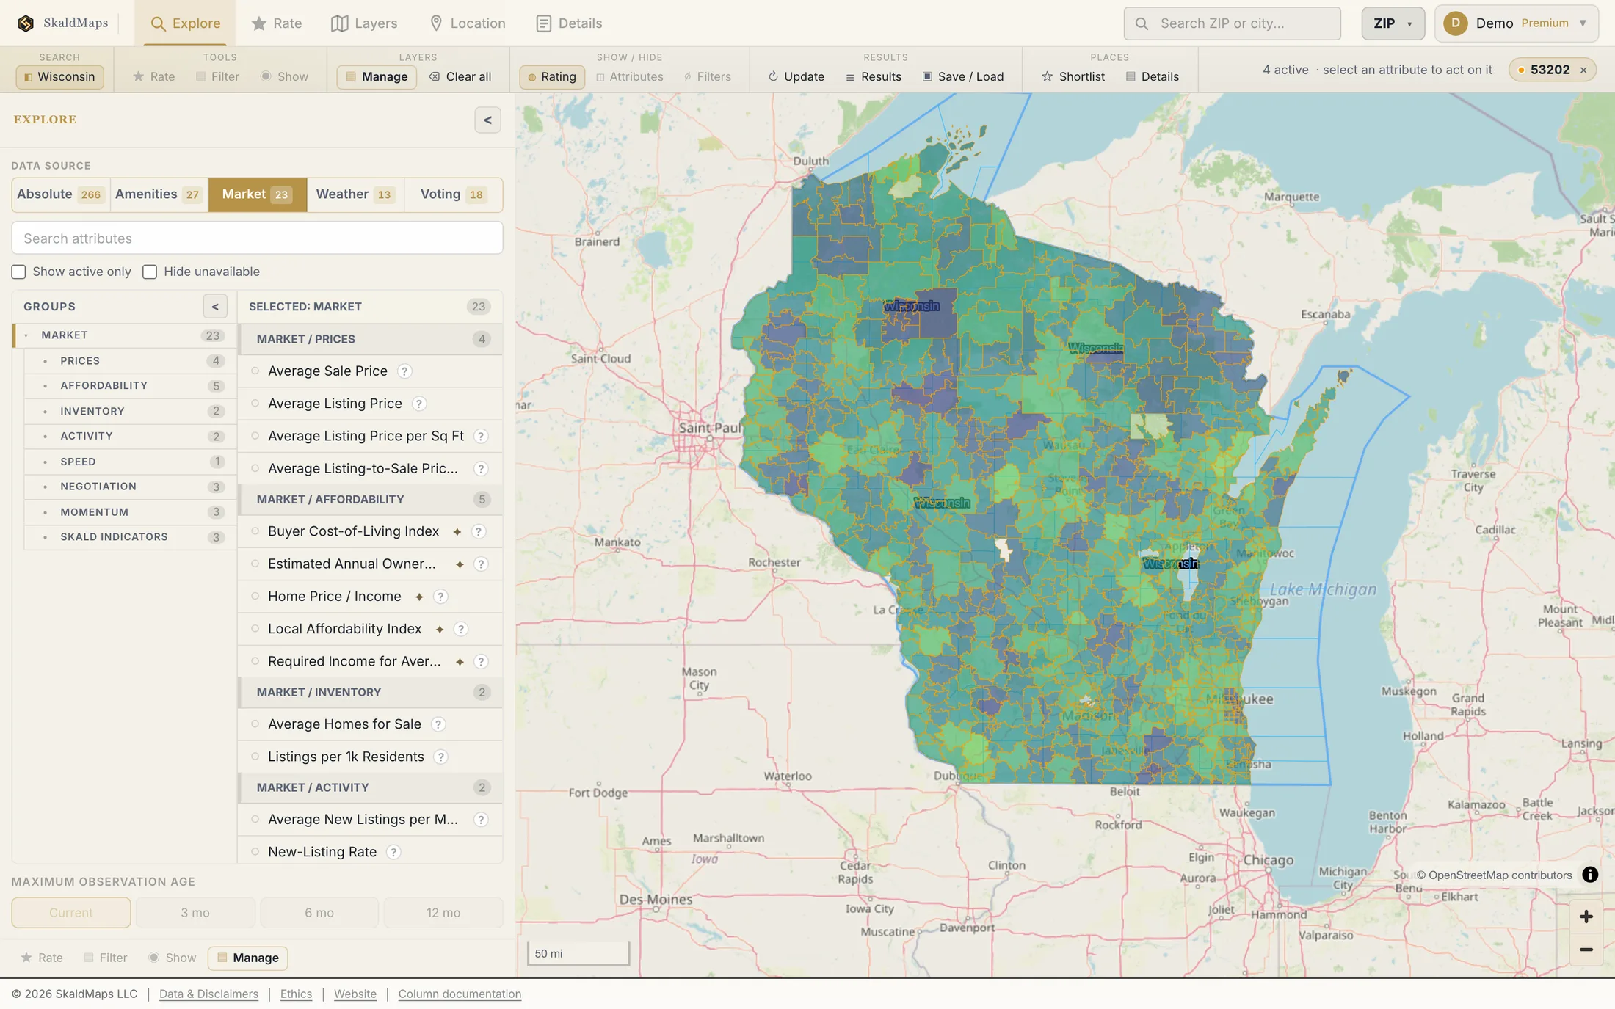Click premium star beside Buyer Cost-of-Living Index

[x=457, y=532]
